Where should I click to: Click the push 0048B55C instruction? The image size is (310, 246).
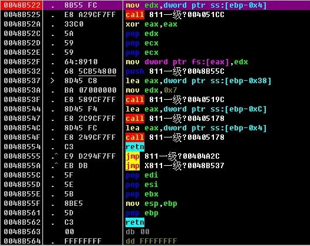tap(175, 71)
